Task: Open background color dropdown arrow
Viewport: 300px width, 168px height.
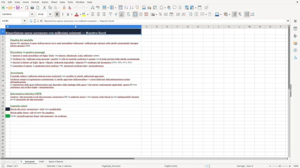Action: (87, 14)
